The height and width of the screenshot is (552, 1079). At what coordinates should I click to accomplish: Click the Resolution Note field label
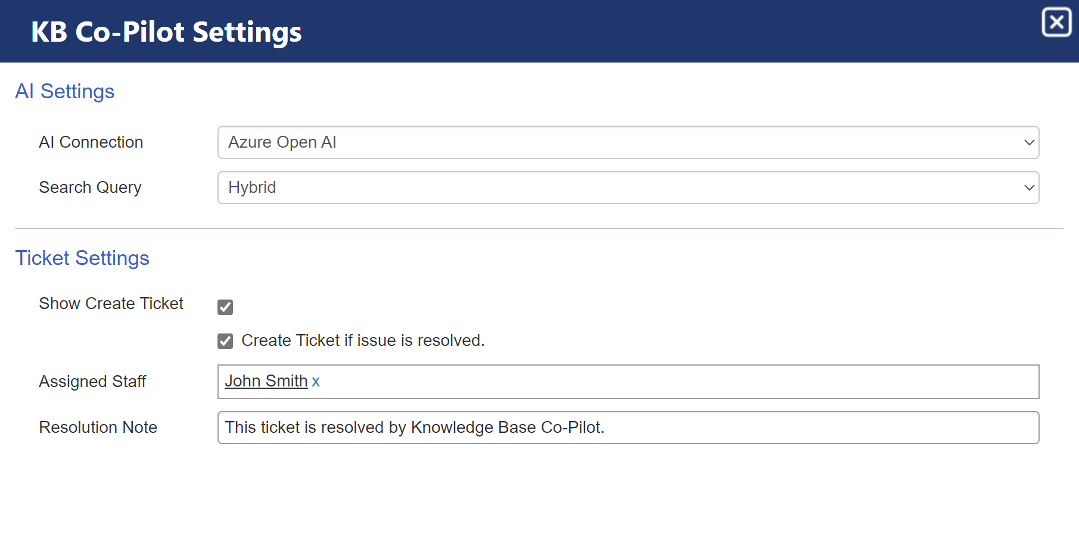(98, 428)
